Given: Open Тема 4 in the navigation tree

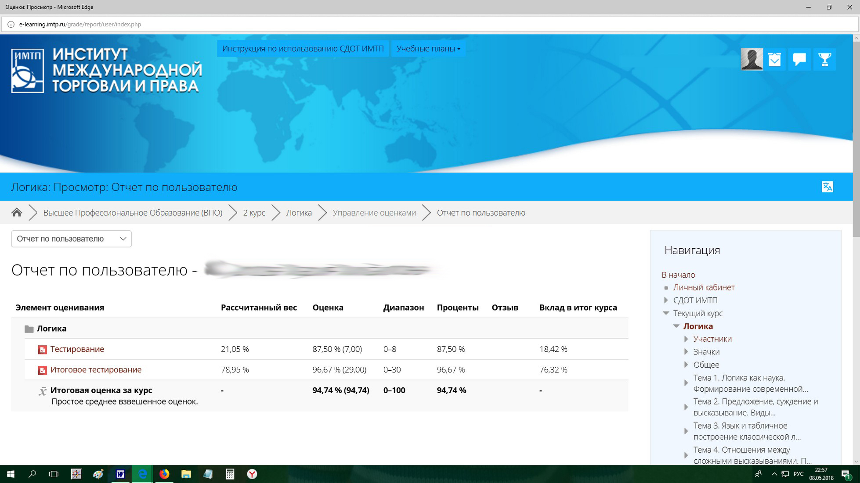Looking at the screenshot, I should 752,455.
